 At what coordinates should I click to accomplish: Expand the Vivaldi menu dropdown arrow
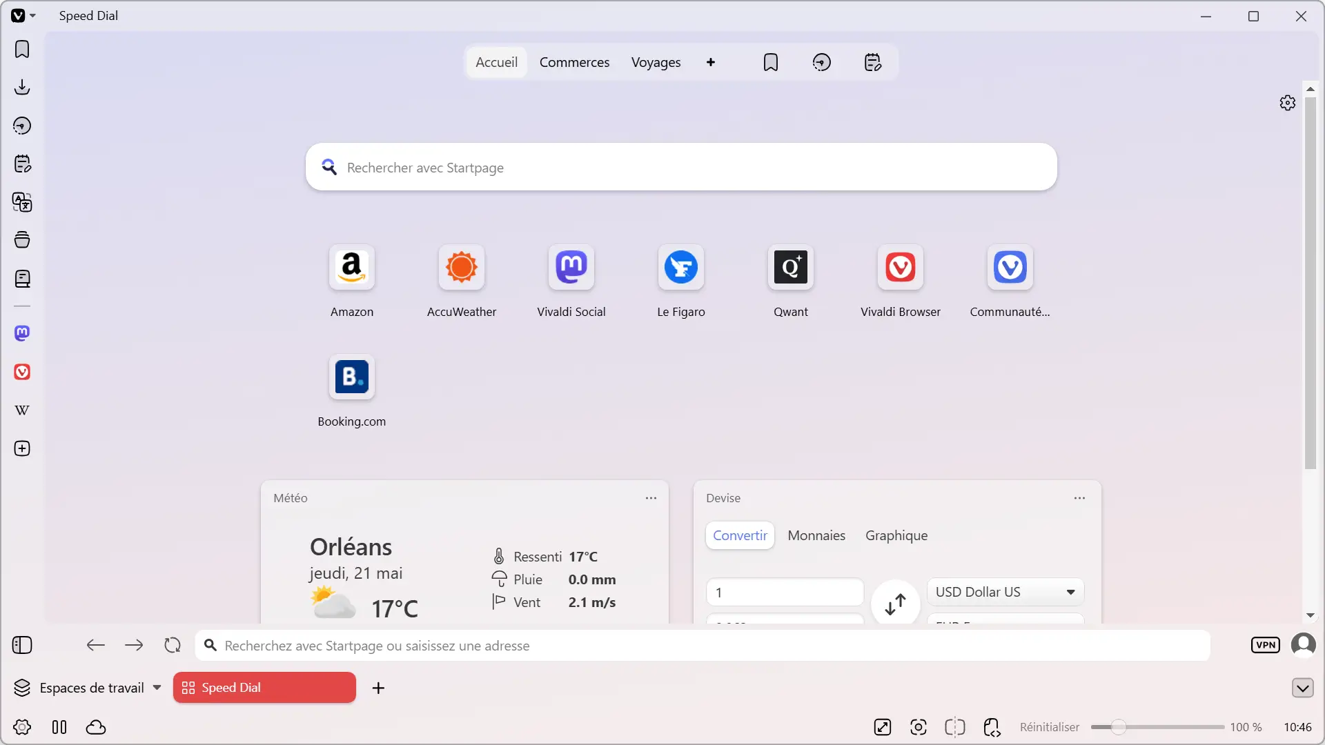(x=32, y=16)
